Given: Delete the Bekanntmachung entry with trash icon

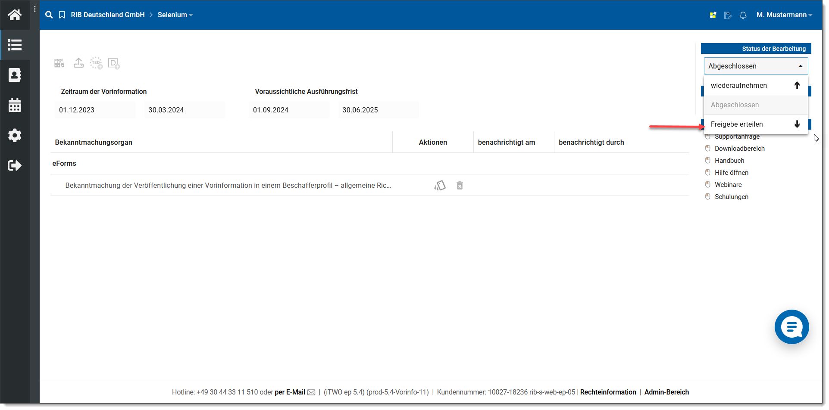Looking at the screenshot, I should click(x=460, y=186).
